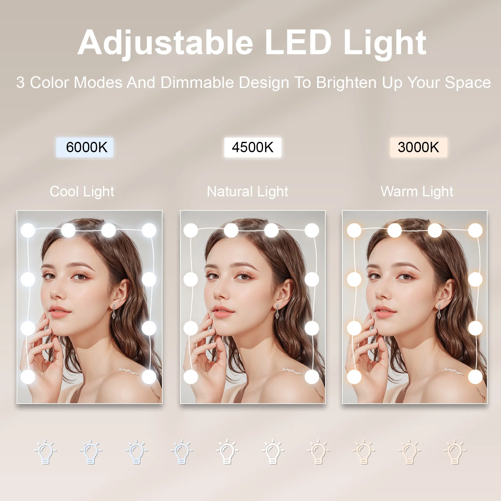
Task: Click the 3 Color Modes subtitle text
Action: coord(253,83)
